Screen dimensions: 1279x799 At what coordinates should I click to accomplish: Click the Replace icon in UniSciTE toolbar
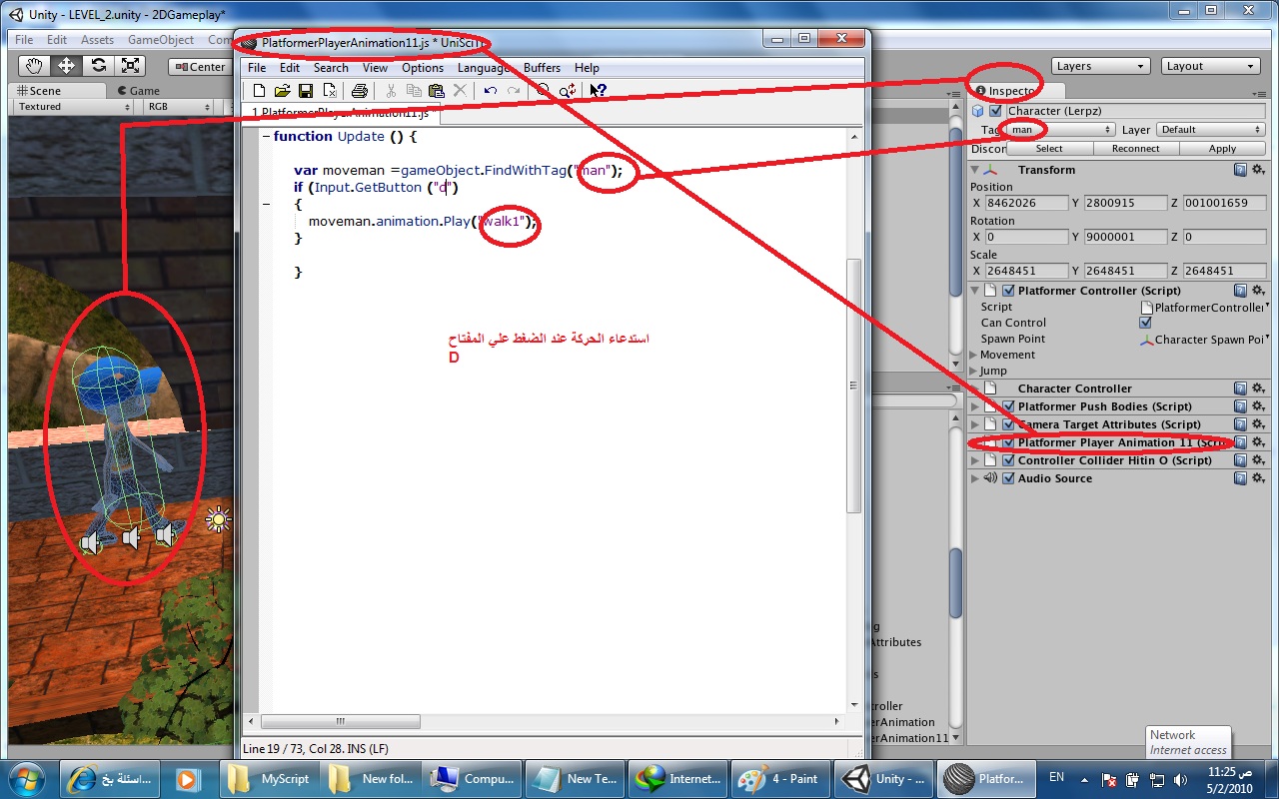567,91
